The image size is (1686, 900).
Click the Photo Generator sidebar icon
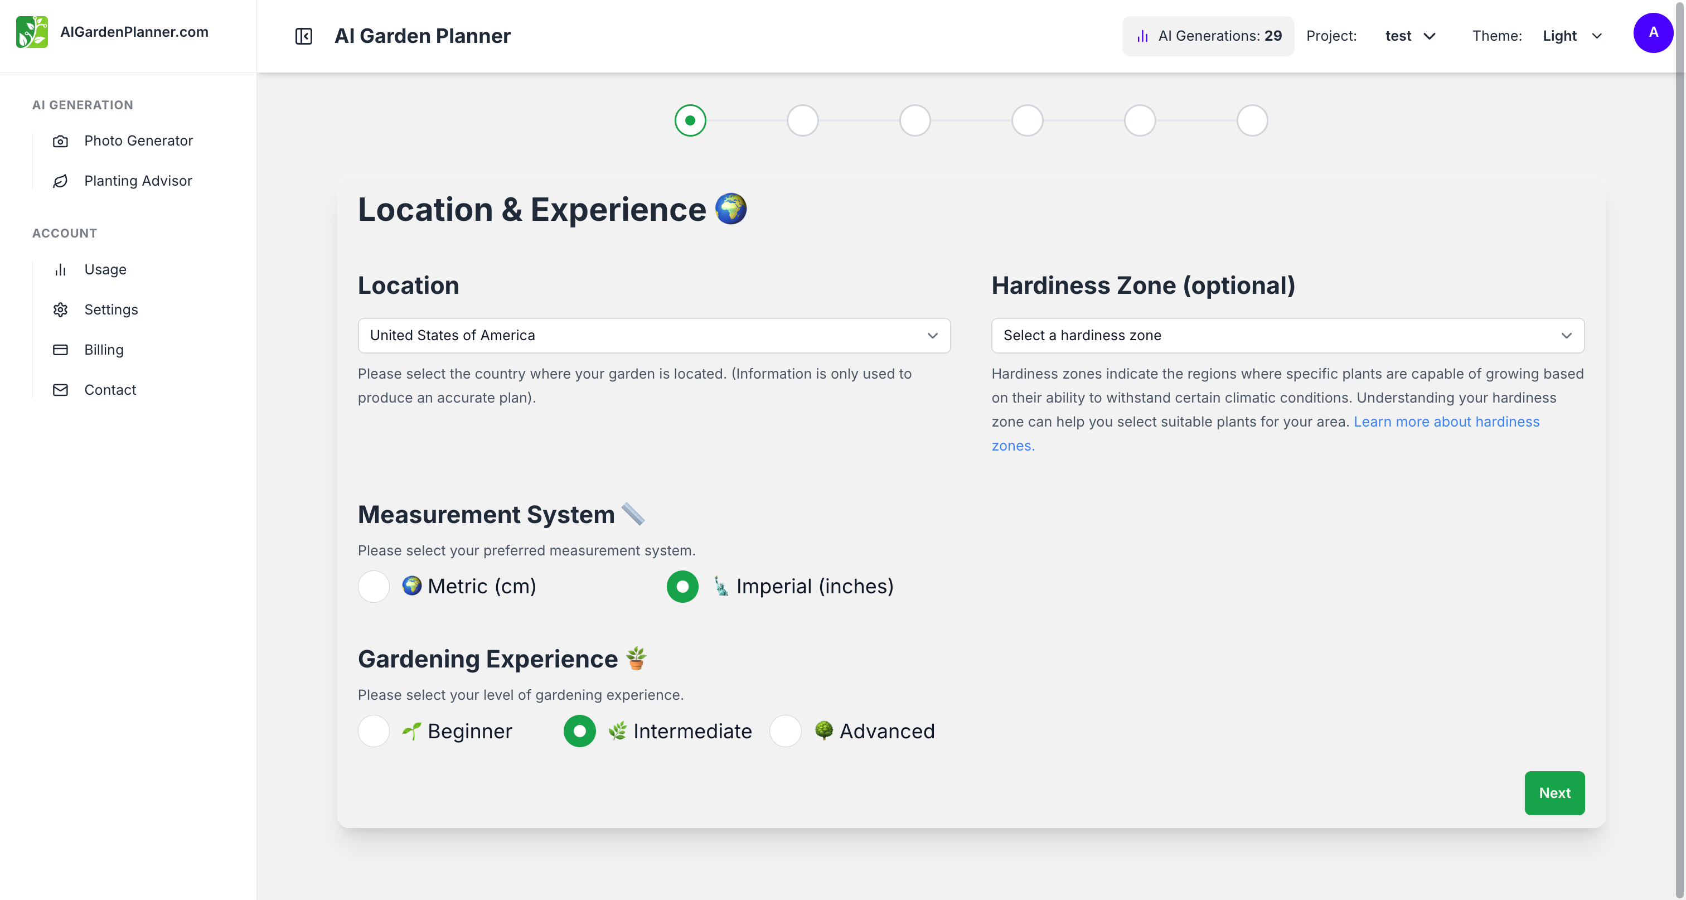61,141
